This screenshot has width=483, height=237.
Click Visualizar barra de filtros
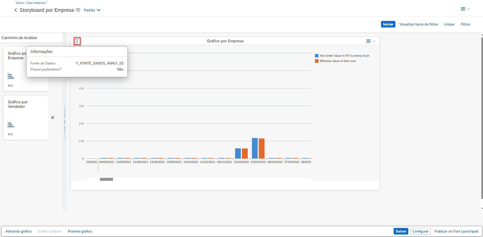pyautogui.click(x=418, y=24)
